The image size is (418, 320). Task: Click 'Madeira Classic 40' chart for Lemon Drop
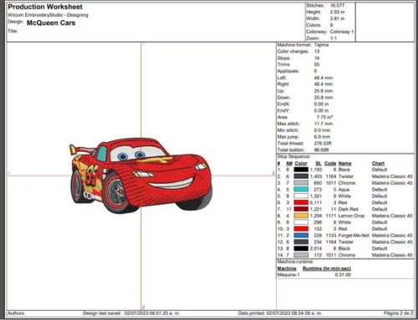pyautogui.click(x=392, y=216)
